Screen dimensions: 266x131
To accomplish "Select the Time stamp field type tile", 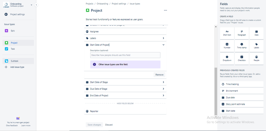I will 242,46.
